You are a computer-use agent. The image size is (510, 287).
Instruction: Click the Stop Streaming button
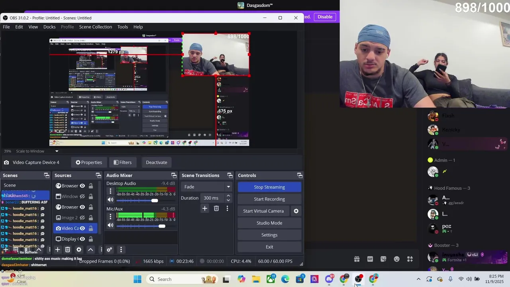point(269,187)
